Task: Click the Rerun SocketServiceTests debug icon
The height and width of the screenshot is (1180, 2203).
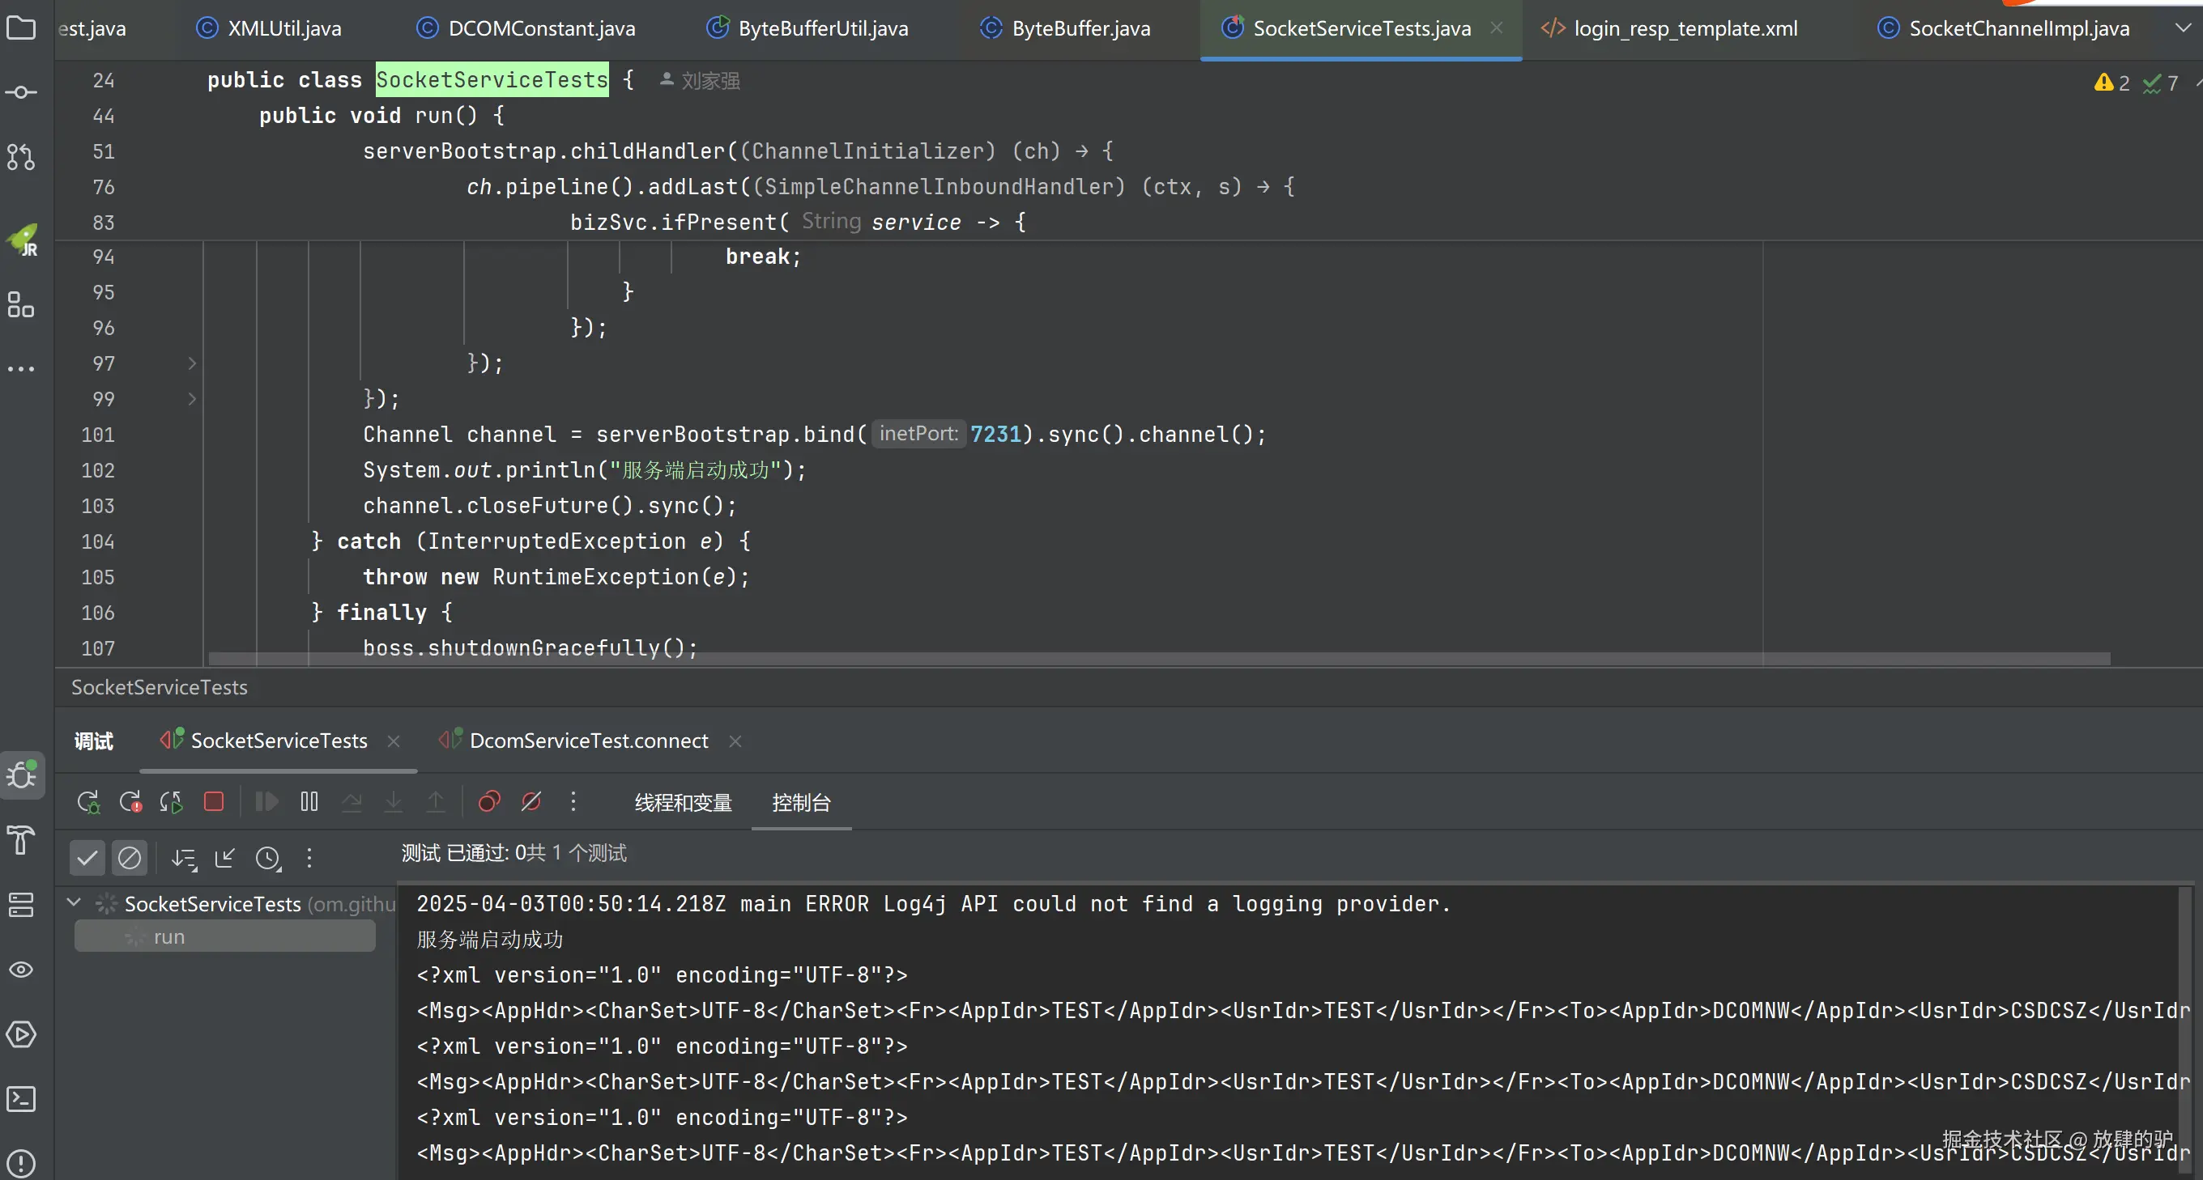Action: (87, 801)
